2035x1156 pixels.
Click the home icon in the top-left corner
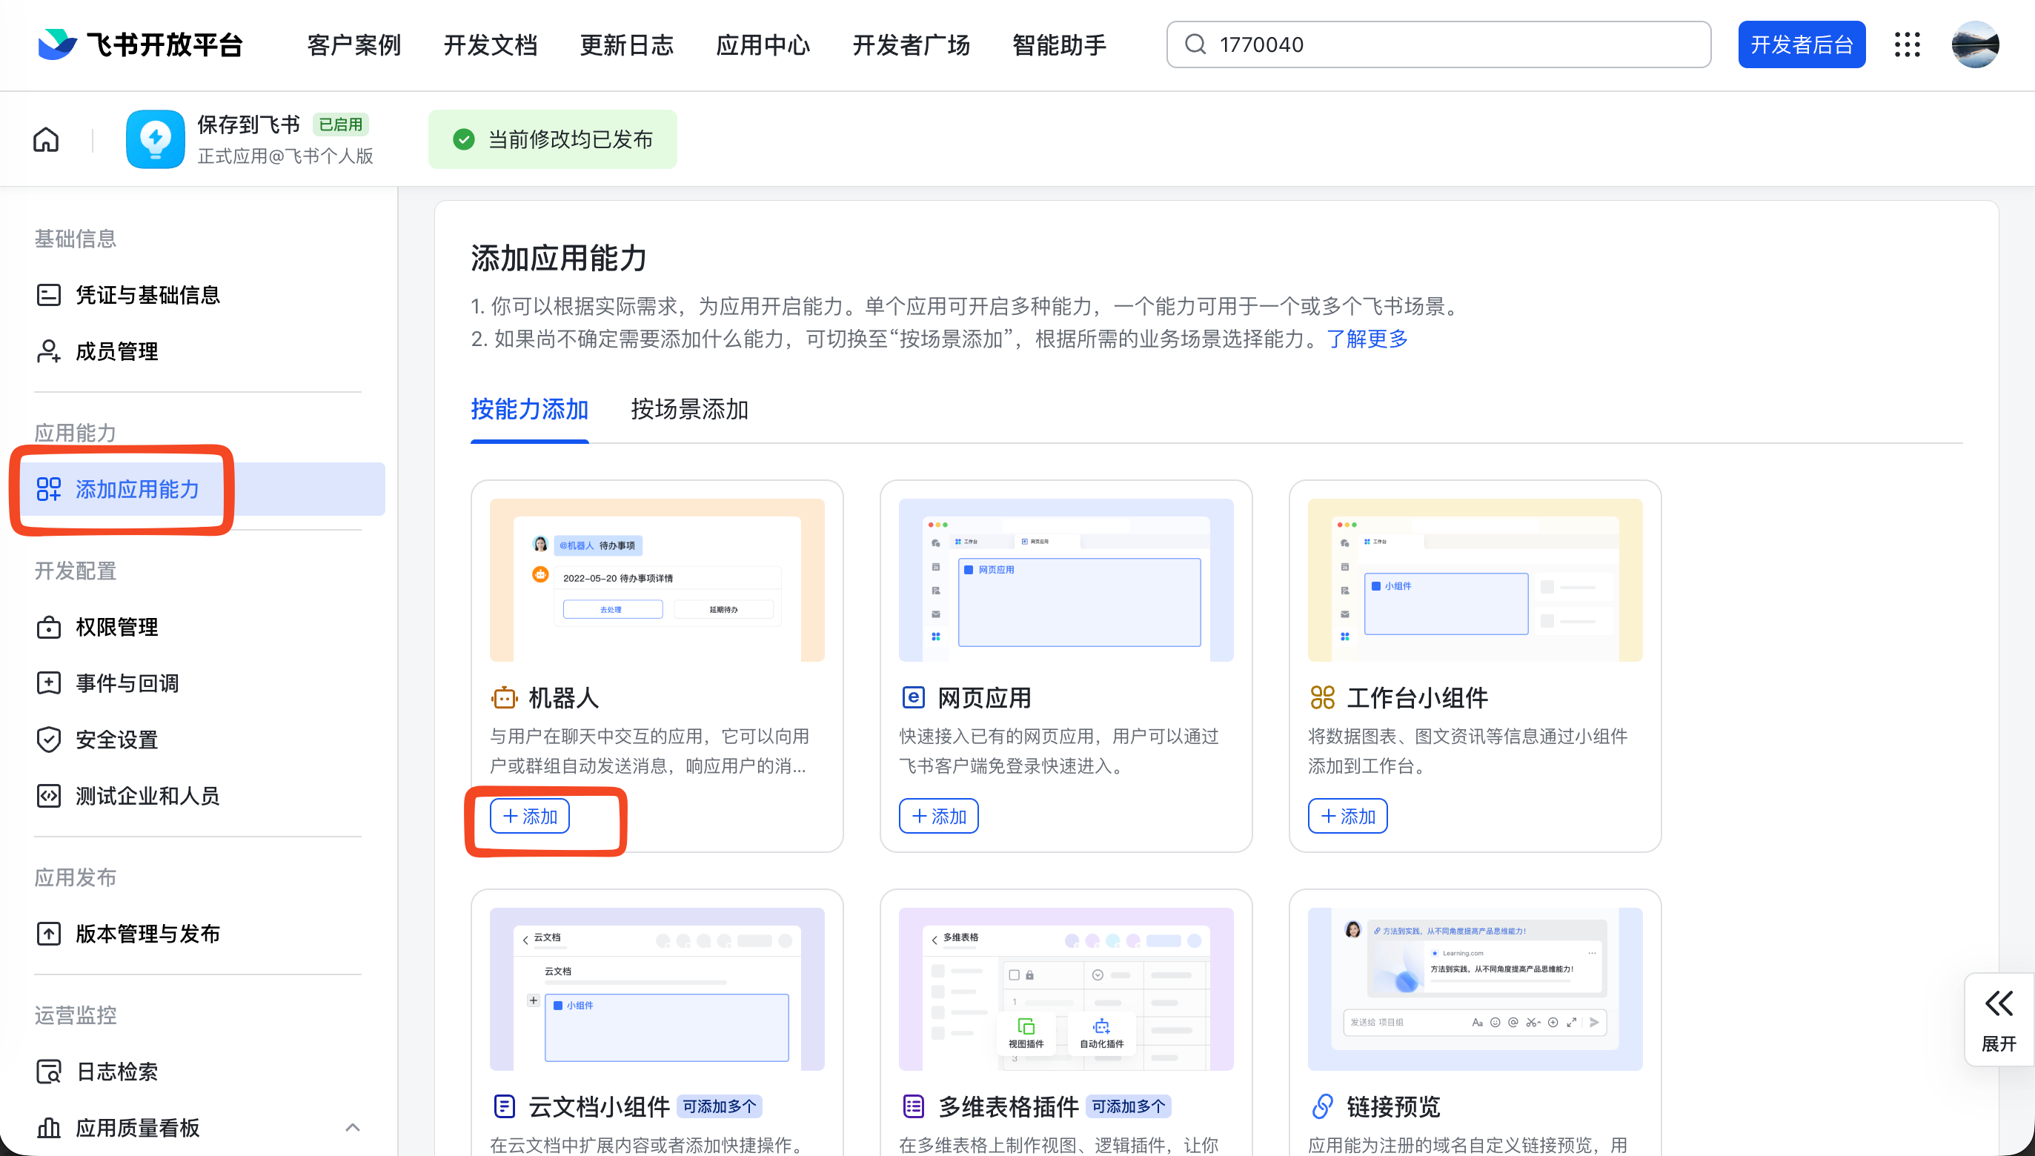(45, 139)
